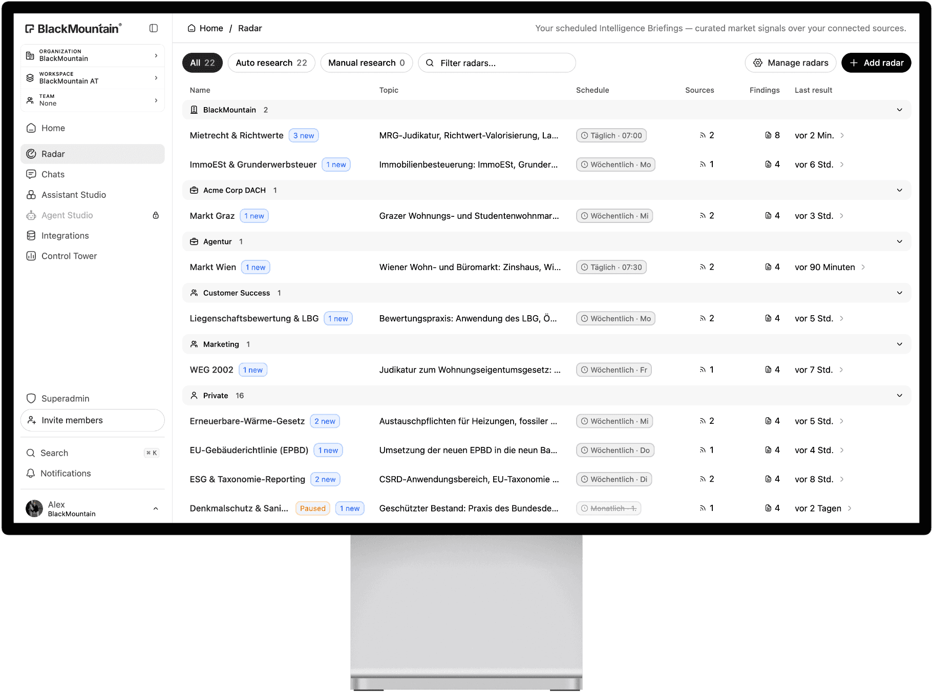Click the Invite members button
This screenshot has height=696, width=933.
pyautogui.click(x=93, y=420)
